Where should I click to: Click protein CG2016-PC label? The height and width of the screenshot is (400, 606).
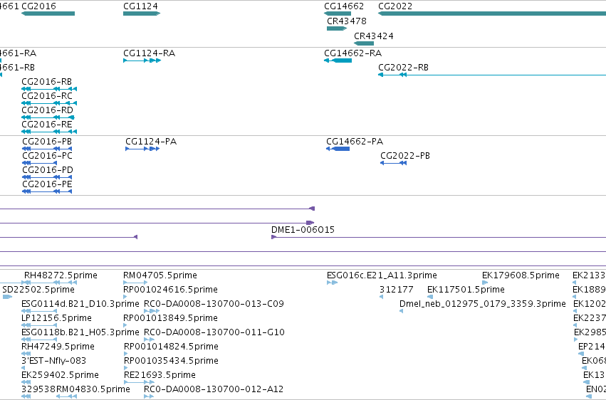point(47,156)
